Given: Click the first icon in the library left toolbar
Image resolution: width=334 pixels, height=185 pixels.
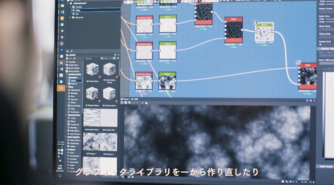Looking at the screenshot, I should [x=67, y=59].
